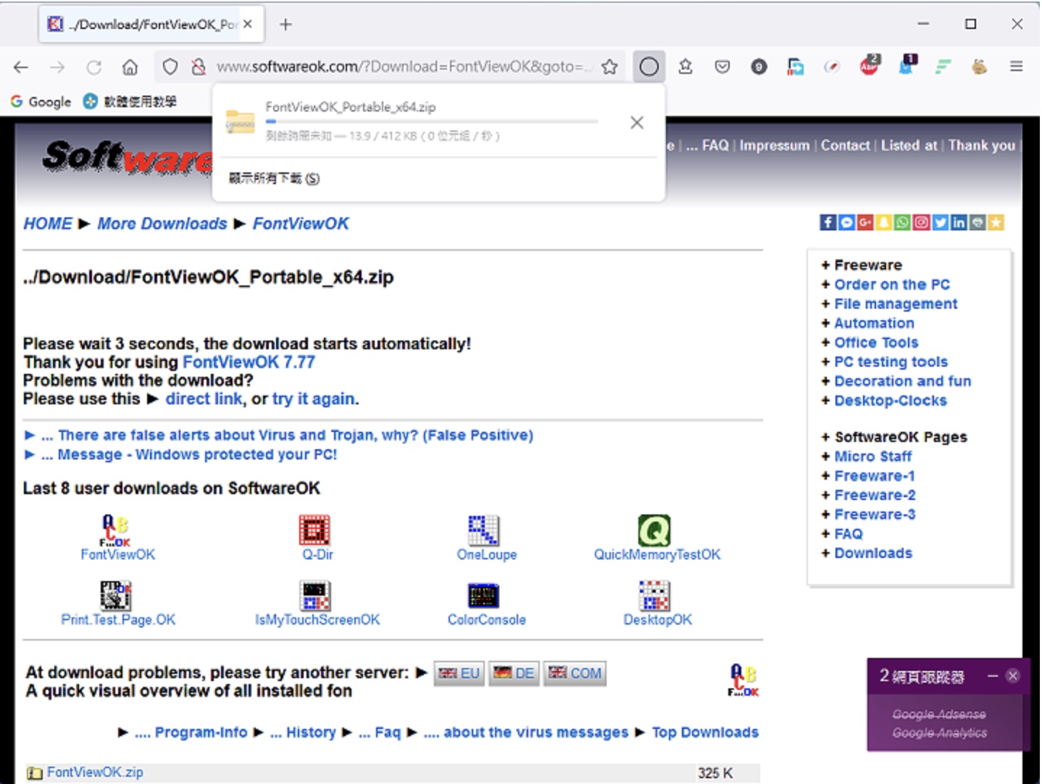This screenshot has width=1042, height=784.
Task: Click the FontViewOK_Portable_x64.zip download entry
Action: coord(438,122)
